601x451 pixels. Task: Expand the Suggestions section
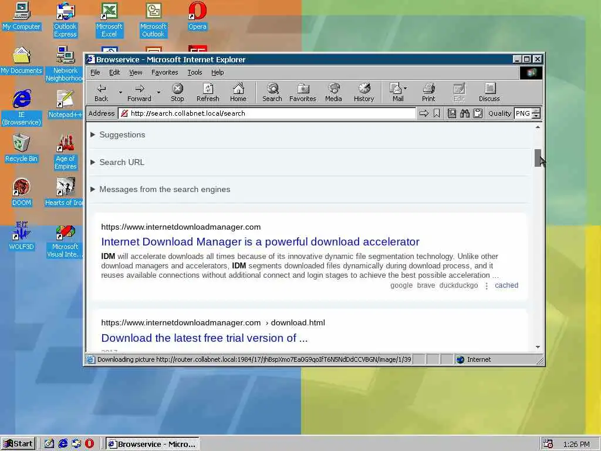(118, 134)
